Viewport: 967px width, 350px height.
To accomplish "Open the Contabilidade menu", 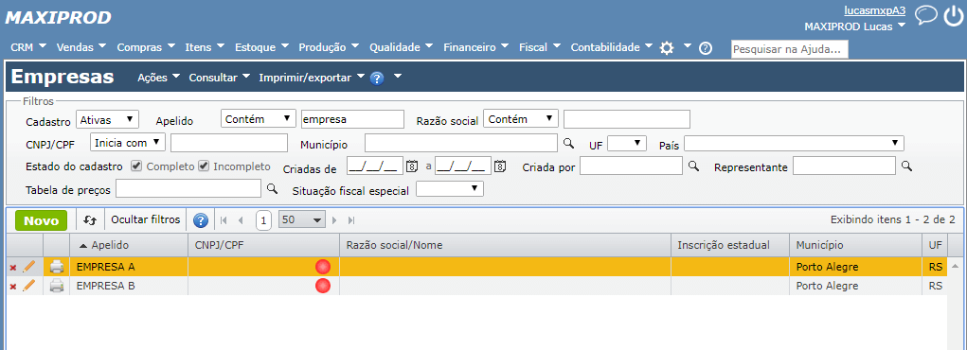I will point(612,47).
